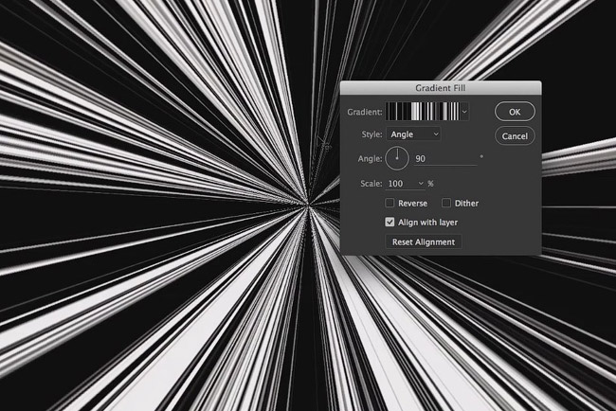
Task: Open the Scale percentage dropdown arrow
Action: point(421,184)
